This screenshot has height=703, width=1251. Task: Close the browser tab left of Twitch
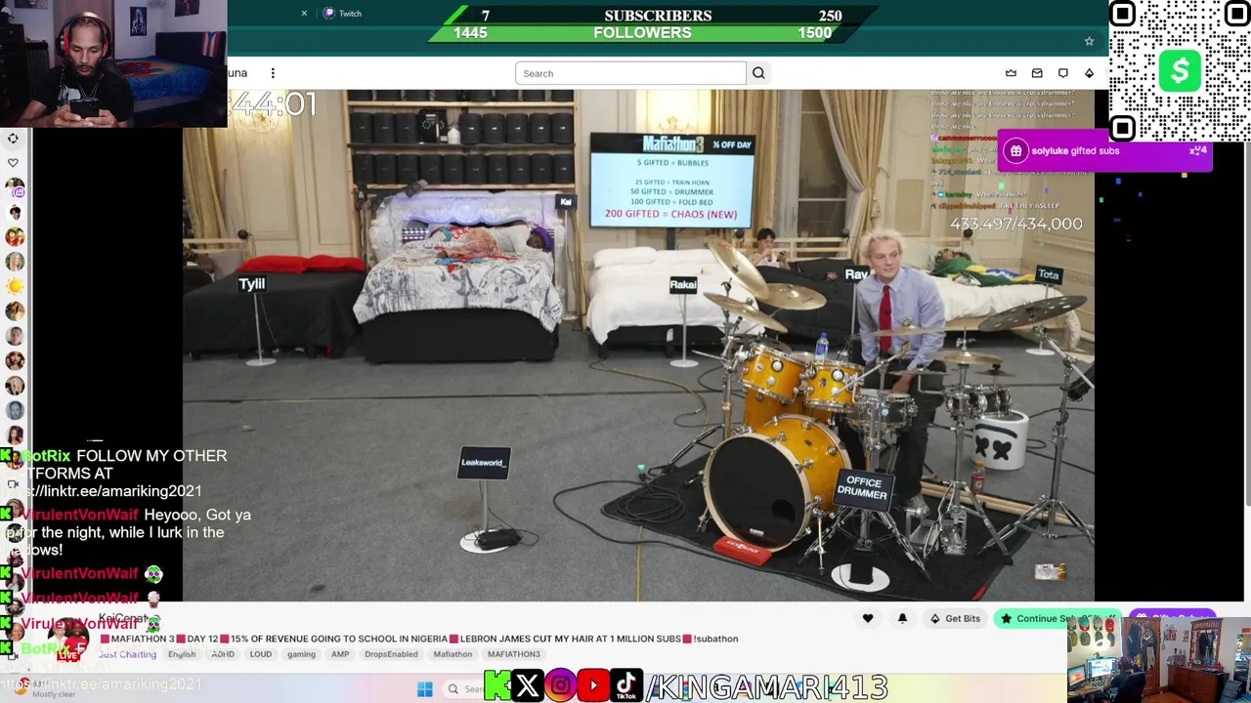(x=304, y=14)
